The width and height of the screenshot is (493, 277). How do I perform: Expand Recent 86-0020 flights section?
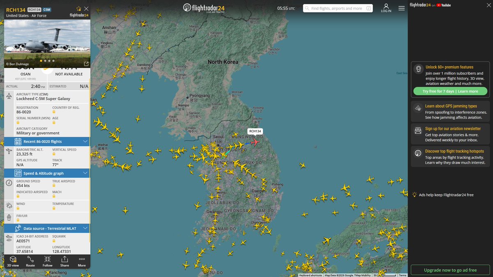click(x=47, y=142)
